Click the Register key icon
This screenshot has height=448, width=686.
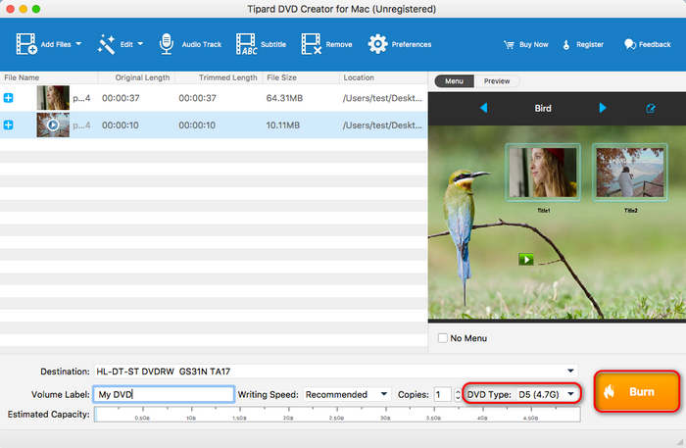click(x=566, y=45)
